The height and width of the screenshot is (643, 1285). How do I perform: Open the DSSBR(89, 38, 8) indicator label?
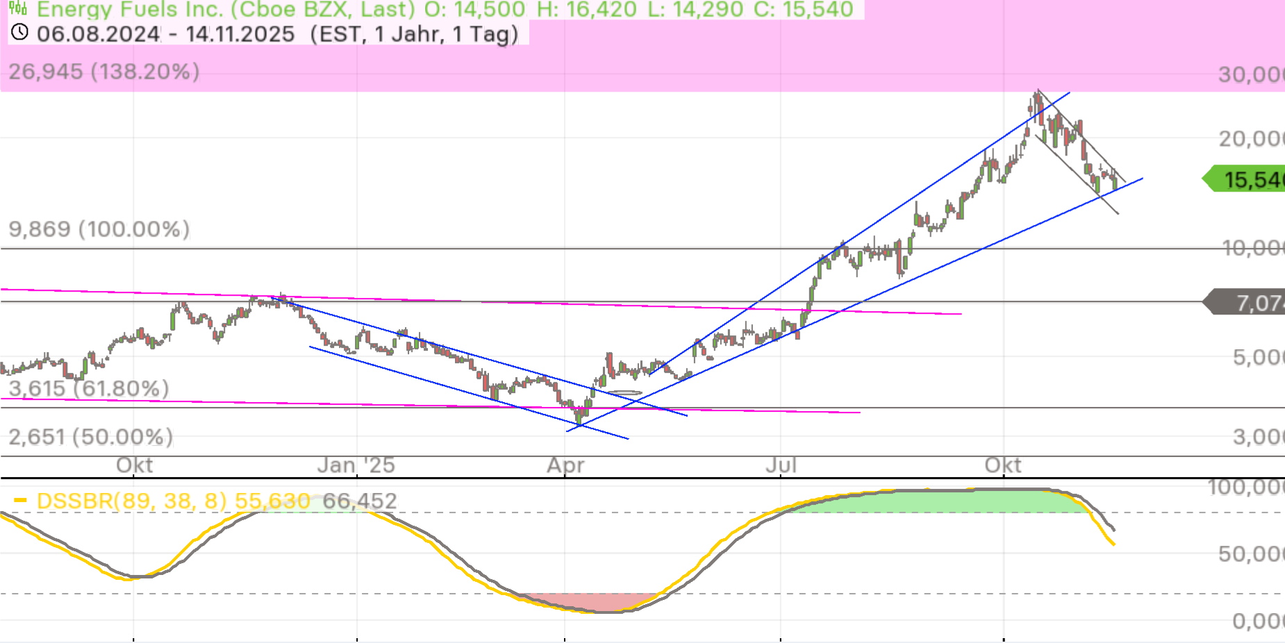132,501
